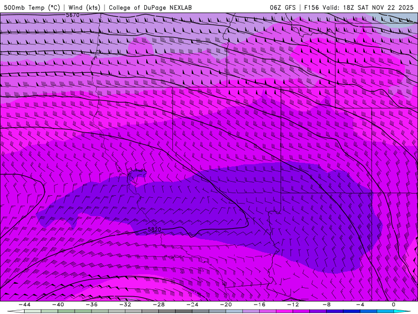Click the "18Z SAT NOV 22 2025" valid time
418x314 pixels.
(x=378, y=7)
